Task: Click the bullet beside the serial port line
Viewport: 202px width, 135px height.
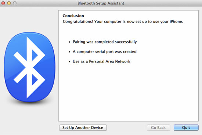Action: point(69,52)
